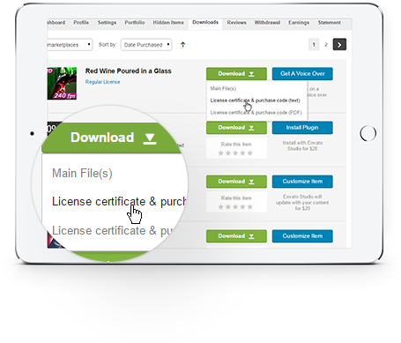This screenshot has height=343, width=401.
Task: Click the Get A Voice Over button
Action: pyautogui.click(x=302, y=74)
